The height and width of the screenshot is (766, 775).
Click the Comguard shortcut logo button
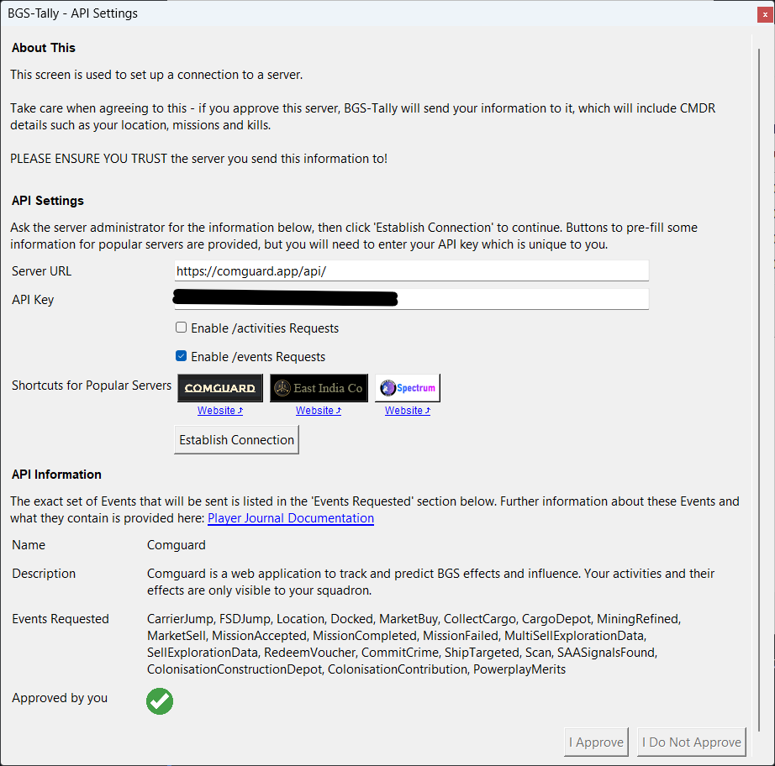point(220,388)
